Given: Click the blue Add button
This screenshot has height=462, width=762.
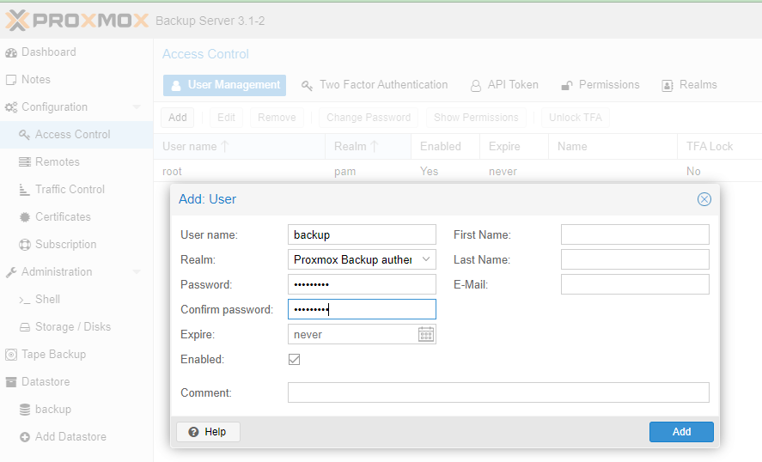Looking at the screenshot, I should 681,432.
